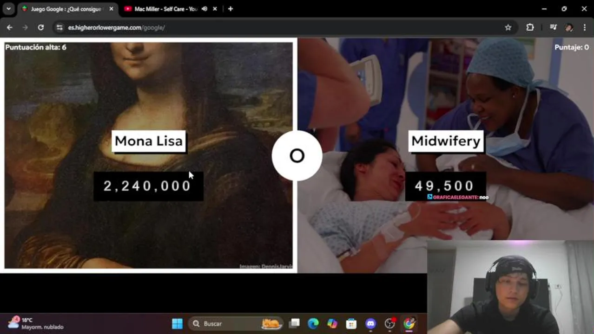The width and height of the screenshot is (594, 334).
Task: Close the Mac Miller YouTube tab
Action: tap(216, 9)
